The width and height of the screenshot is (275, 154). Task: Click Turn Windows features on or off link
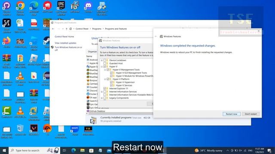68,48
